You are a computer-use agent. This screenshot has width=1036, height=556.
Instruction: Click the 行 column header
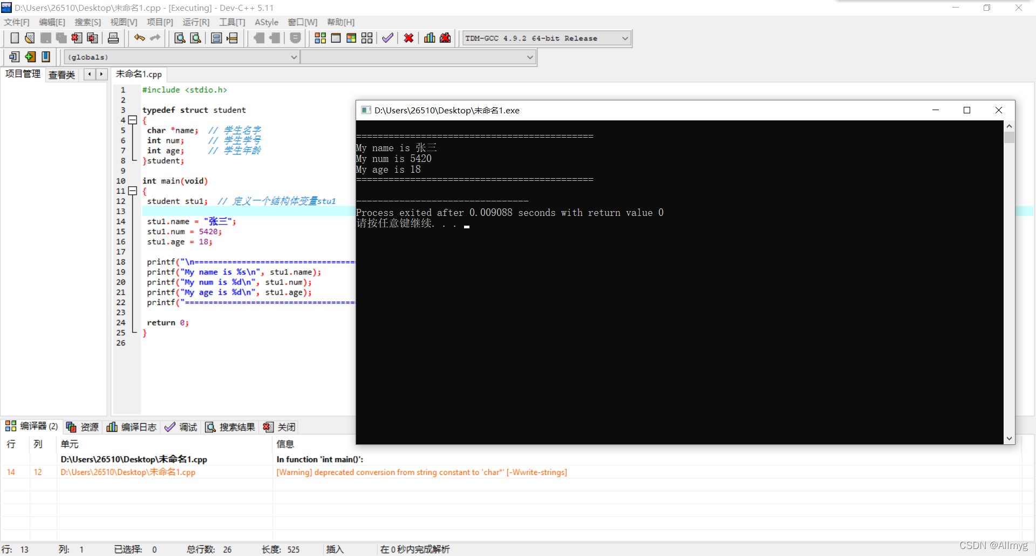[11, 444]
